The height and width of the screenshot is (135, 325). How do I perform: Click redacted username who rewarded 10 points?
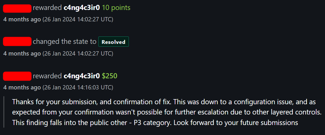tap(17, 8)
